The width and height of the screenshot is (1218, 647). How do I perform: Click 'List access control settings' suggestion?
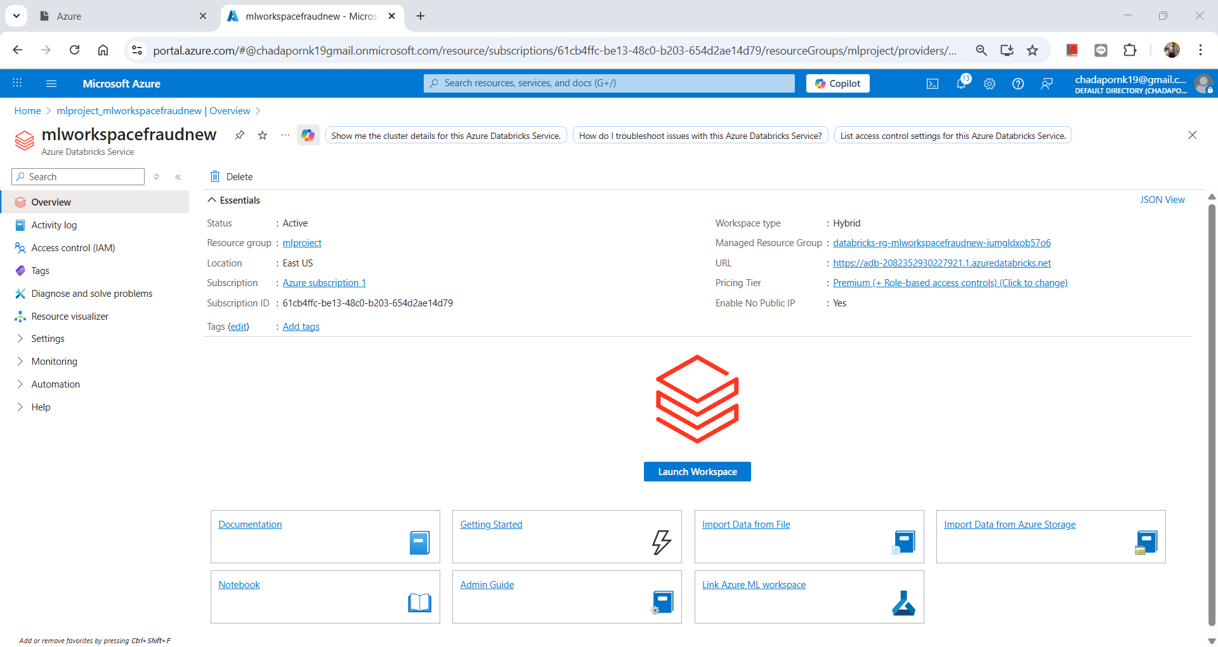tap(953, 135)
